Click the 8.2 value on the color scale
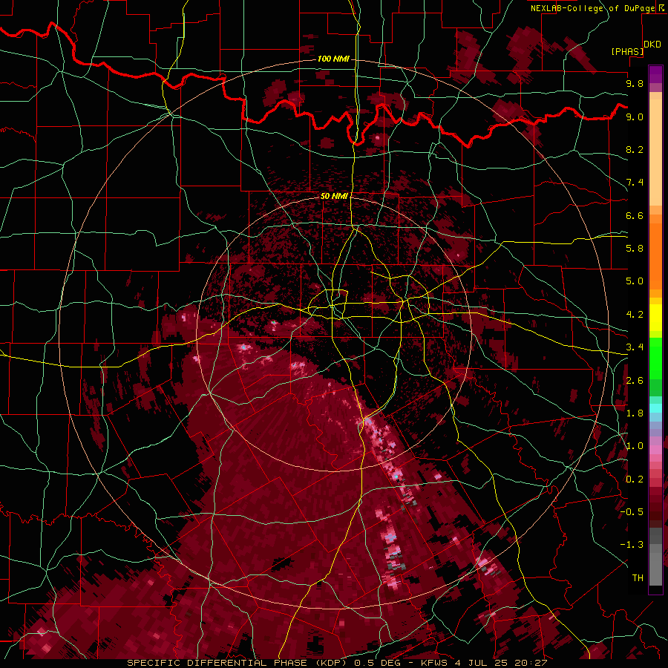The image size is (668, 668). (635, 149)
